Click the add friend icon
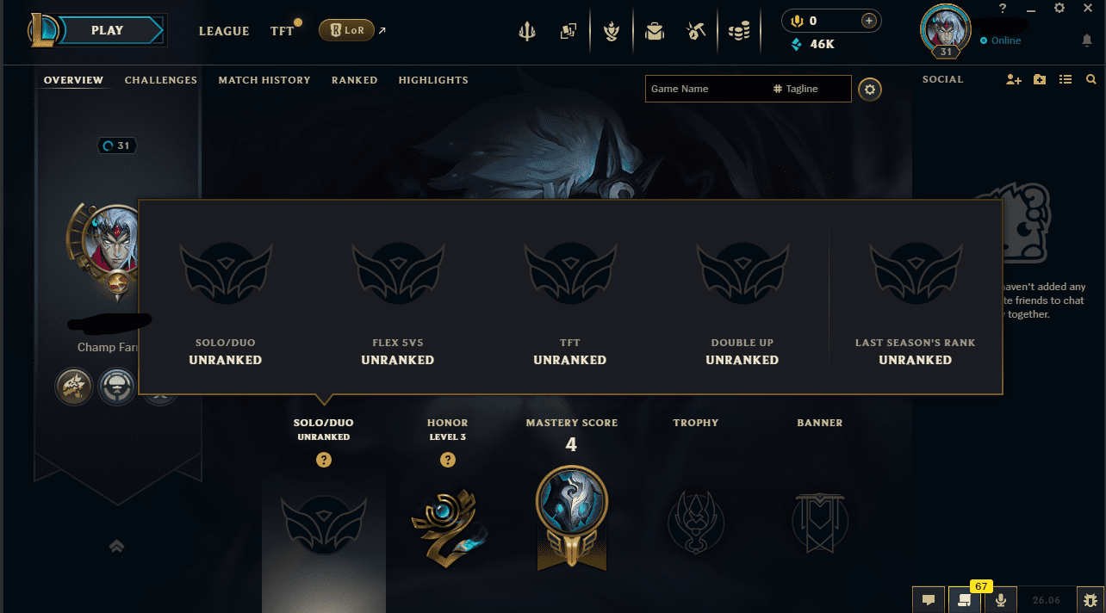Viewport: 1106px width, 613px height. 1014,79
